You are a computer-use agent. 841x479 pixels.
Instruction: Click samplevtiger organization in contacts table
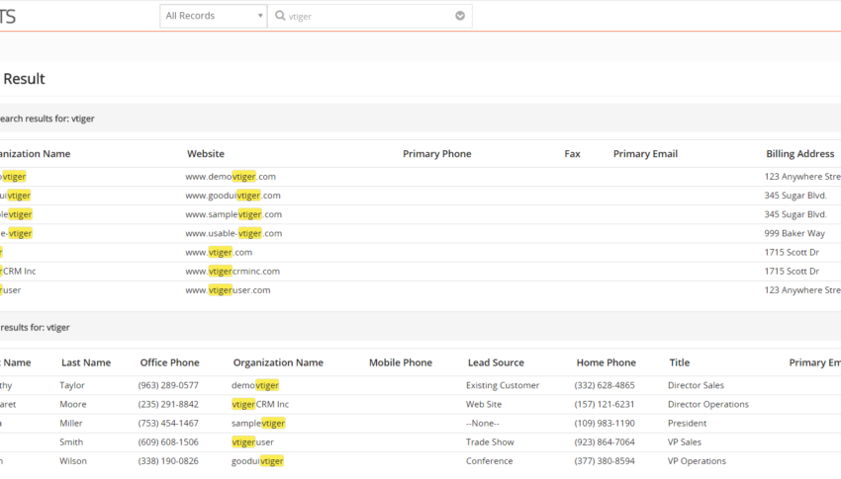click(258, 424)
